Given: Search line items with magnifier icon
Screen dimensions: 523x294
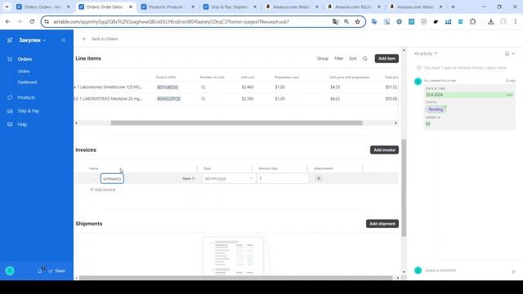Looking at the screenshot, I should pos(365,59).
